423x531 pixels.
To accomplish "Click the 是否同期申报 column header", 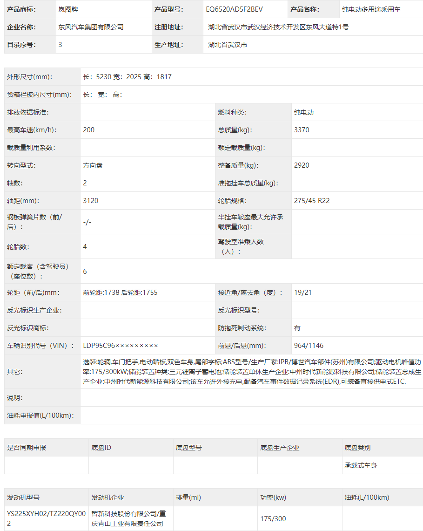I will point(27,448).
